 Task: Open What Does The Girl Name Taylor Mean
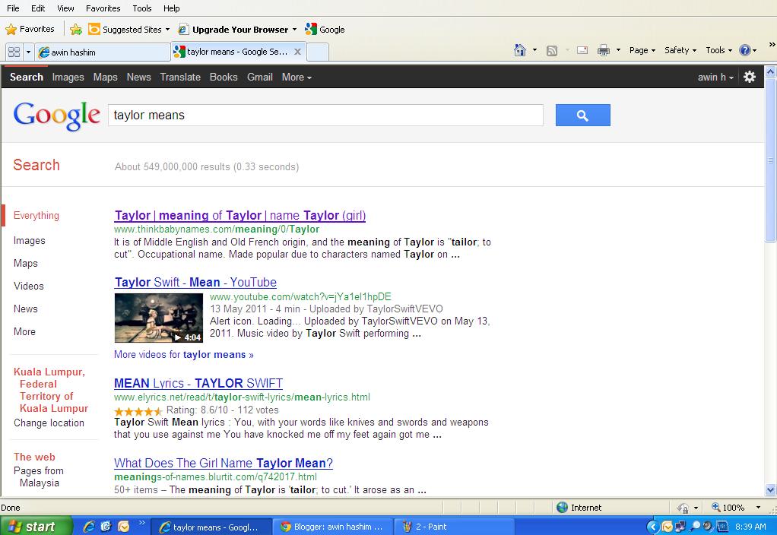[x=224, y=463]
